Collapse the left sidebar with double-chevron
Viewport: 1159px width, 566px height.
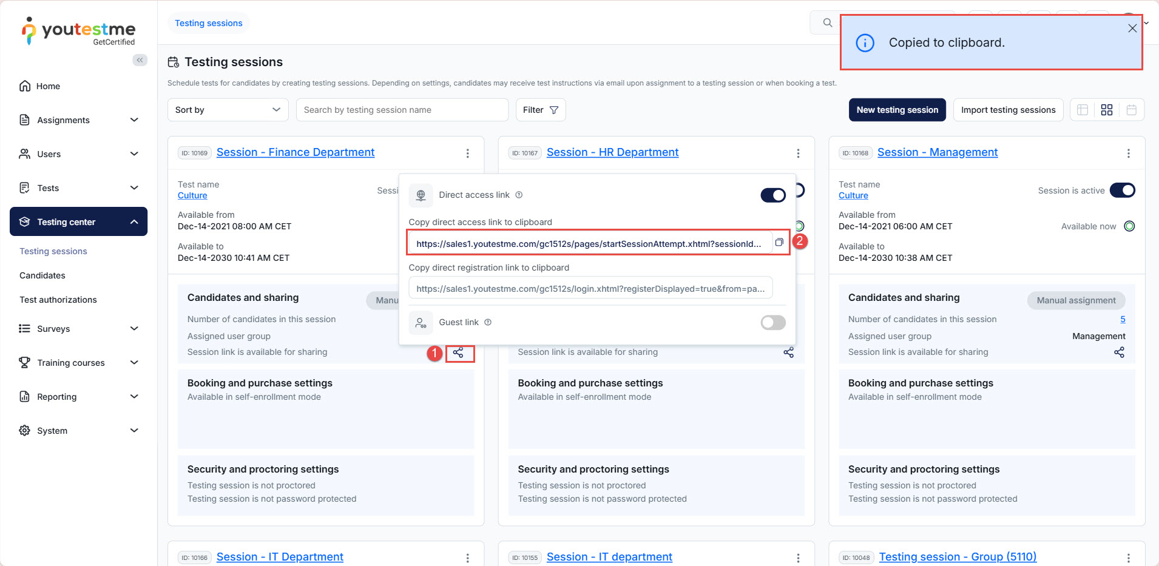[x=140, y=60]
